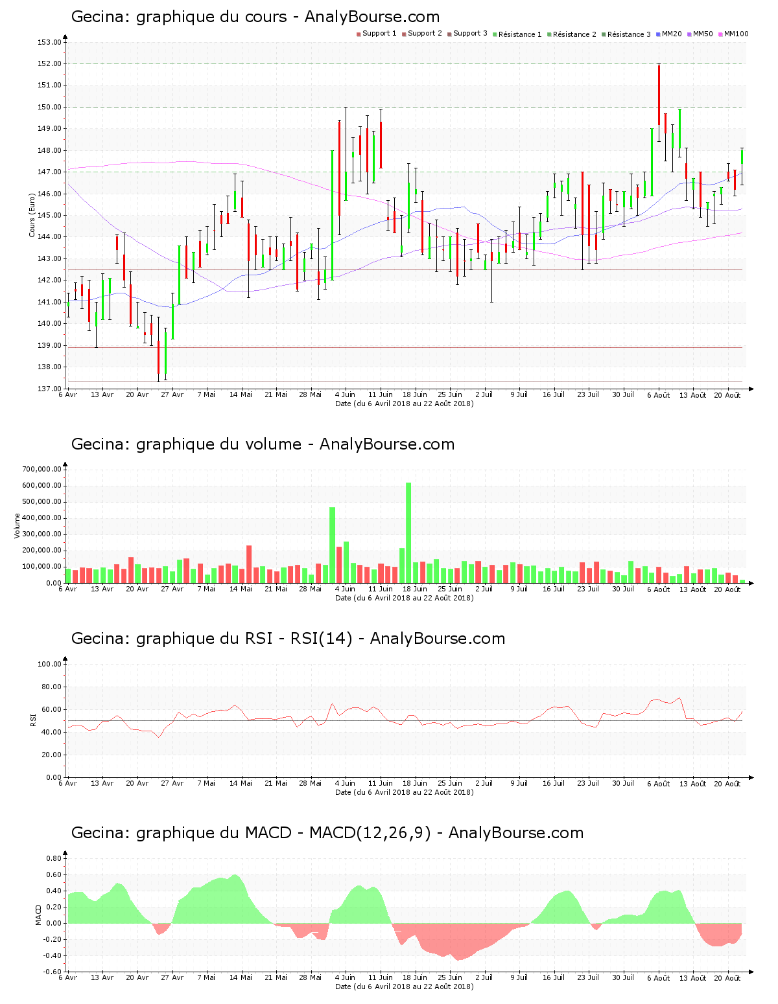Click the 20.00 RSI axis label

(52, 755)
